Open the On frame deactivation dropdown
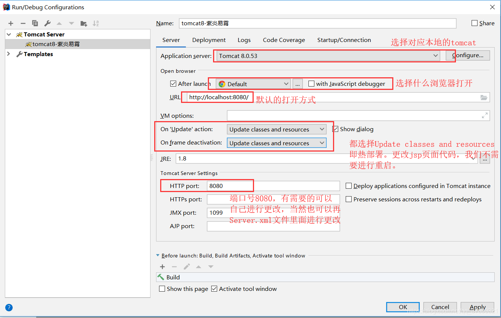 pyautogui.click(x=276, y=143)
